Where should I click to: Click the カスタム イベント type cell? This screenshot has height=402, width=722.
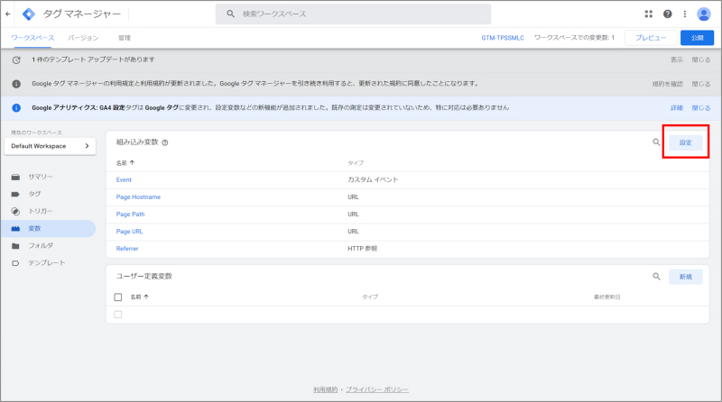click(373, 180)
